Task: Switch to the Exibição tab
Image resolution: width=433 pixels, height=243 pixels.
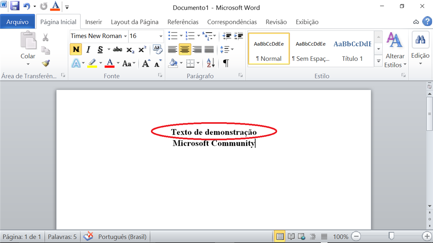Action: (x=307, y=22)
